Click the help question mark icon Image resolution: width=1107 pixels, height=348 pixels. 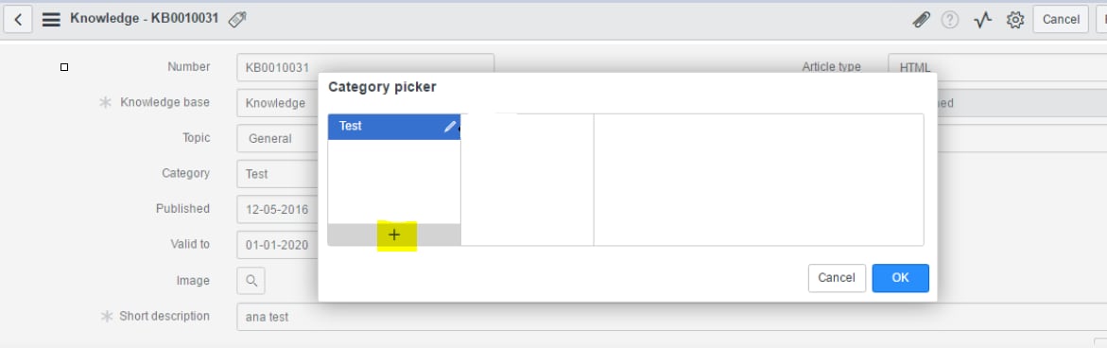point(950,20)
